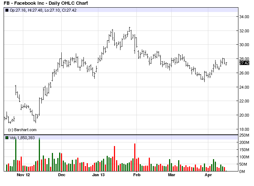This screenshot has height=186, width=254.
Task: Click the 200M volume axis label
Action: point(244,142)
